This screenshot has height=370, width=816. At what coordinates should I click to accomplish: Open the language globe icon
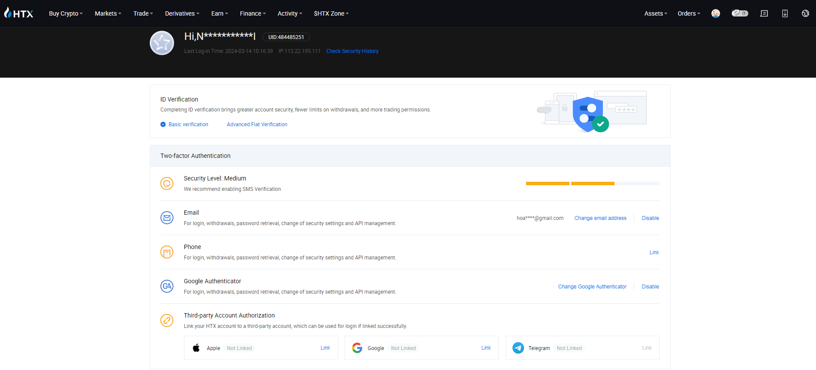pyautogui.click(x=805, y=13)
